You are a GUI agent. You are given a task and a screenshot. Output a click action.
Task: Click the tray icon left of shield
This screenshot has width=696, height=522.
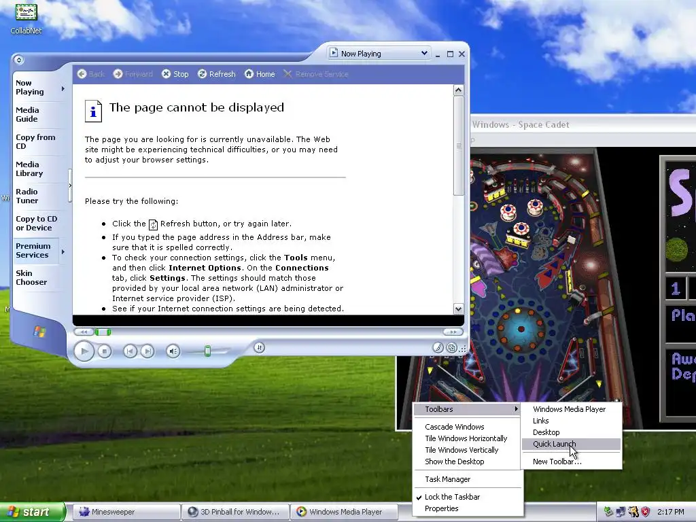coord(633,512)
